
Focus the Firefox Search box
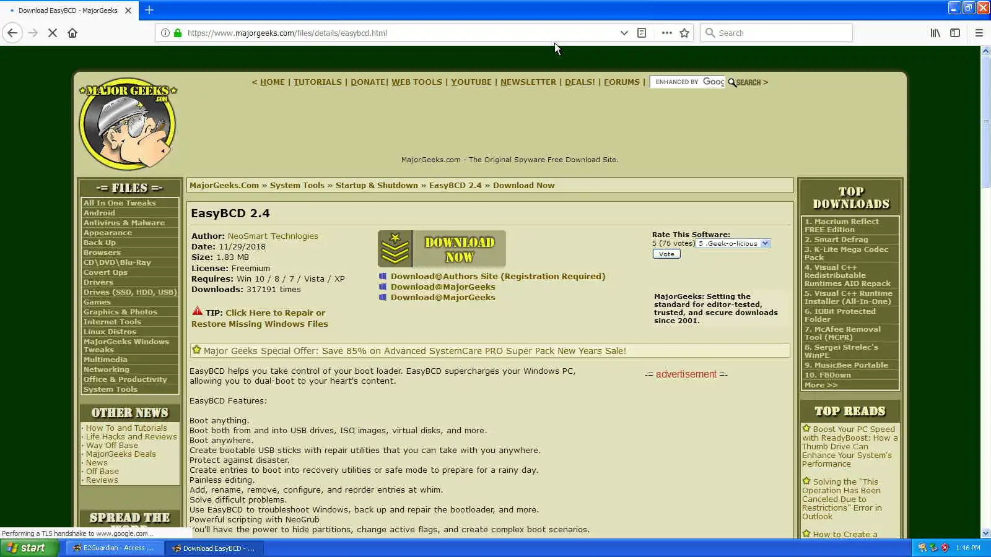[777, 33]
